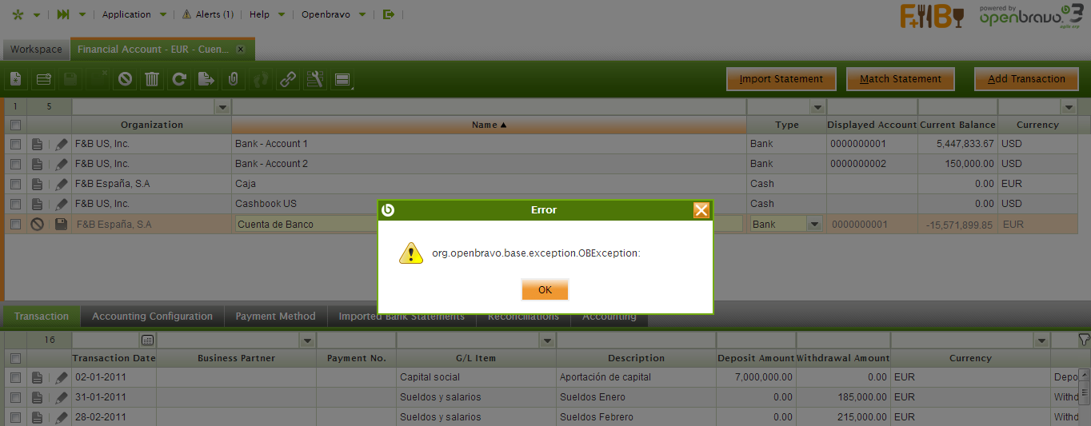1091x426 pixels.
Task: Click the transaction grid filter funnel icon
Action: point(1083,340)
